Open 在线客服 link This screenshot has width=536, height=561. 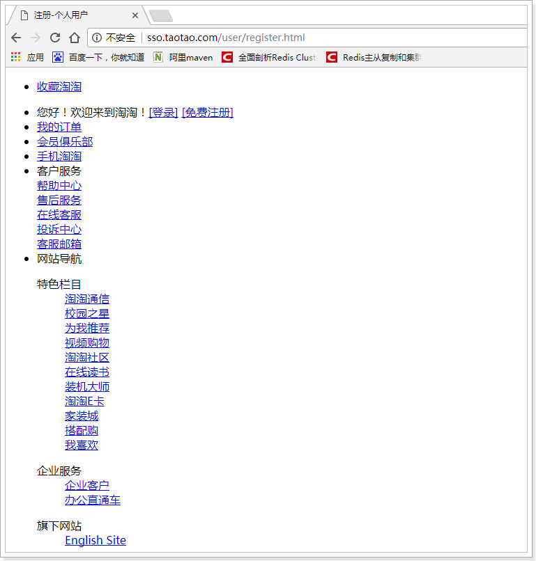pyautogui.click(x=59, y=215)
